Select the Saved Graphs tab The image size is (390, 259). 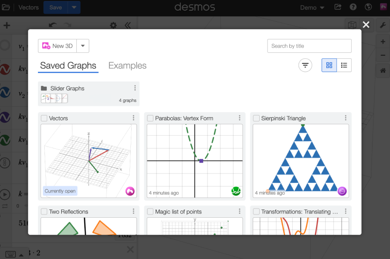pyautogui.click(x=68, y=65)
